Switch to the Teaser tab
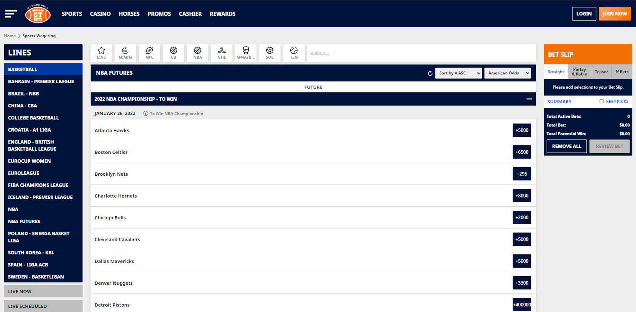The width and height of the screenshot is (636, 312). point(601,72)
